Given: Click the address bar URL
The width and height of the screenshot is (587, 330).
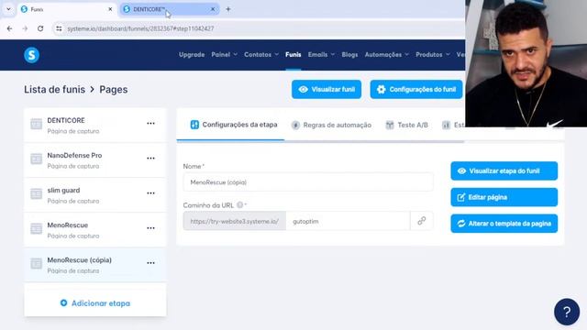Looking at the screenshot, I should click(x=140, y=28).
